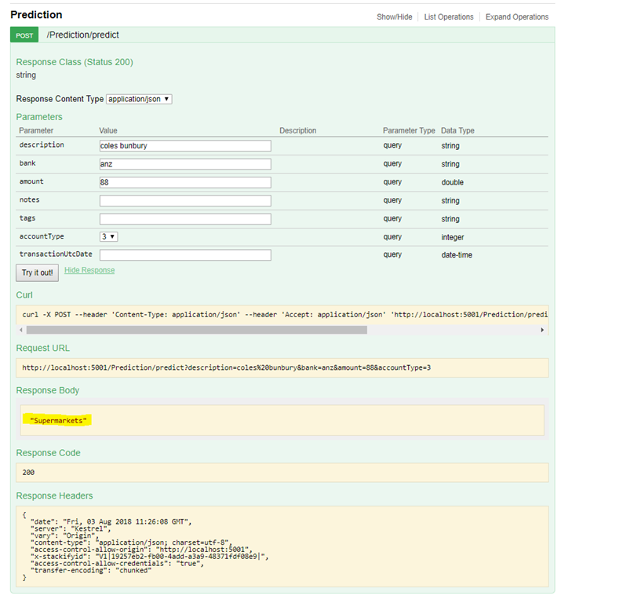634x603 pixels.
Task: Click the accountType parameter name
Action: pos(42,236)
